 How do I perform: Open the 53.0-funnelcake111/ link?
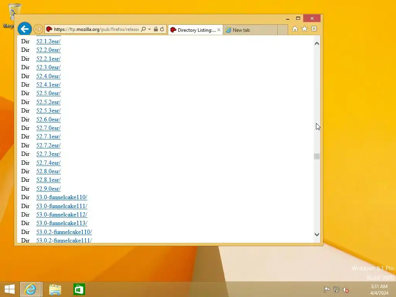point(61,206)
